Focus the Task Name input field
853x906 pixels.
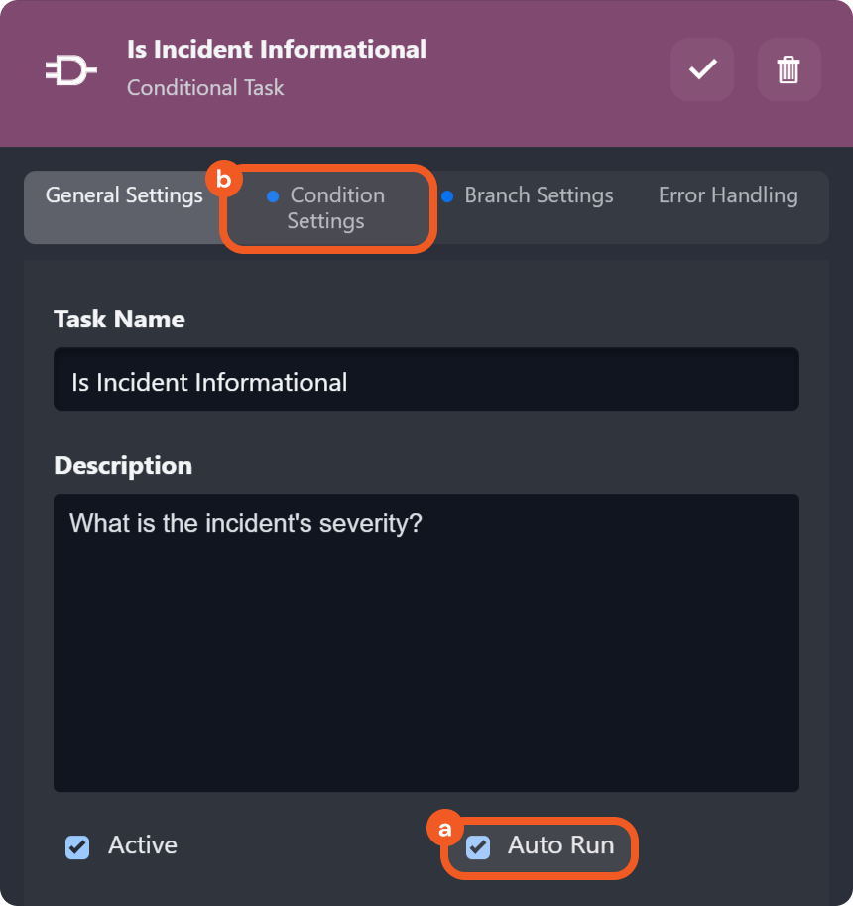(x=426, y=381)
